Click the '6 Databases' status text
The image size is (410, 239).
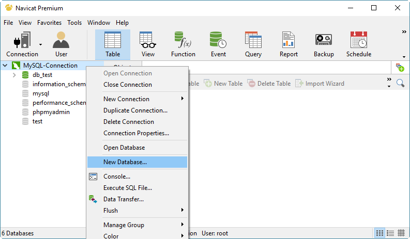point(18,233)
